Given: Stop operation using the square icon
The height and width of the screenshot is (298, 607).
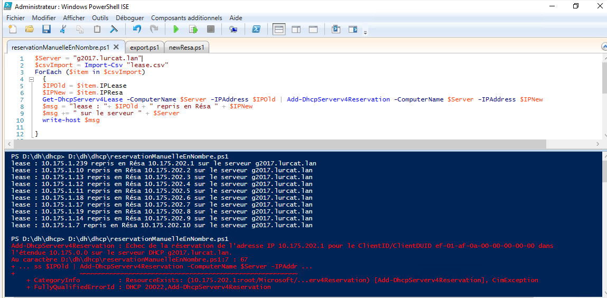Looking at the screenshot, I should (210, 30).
